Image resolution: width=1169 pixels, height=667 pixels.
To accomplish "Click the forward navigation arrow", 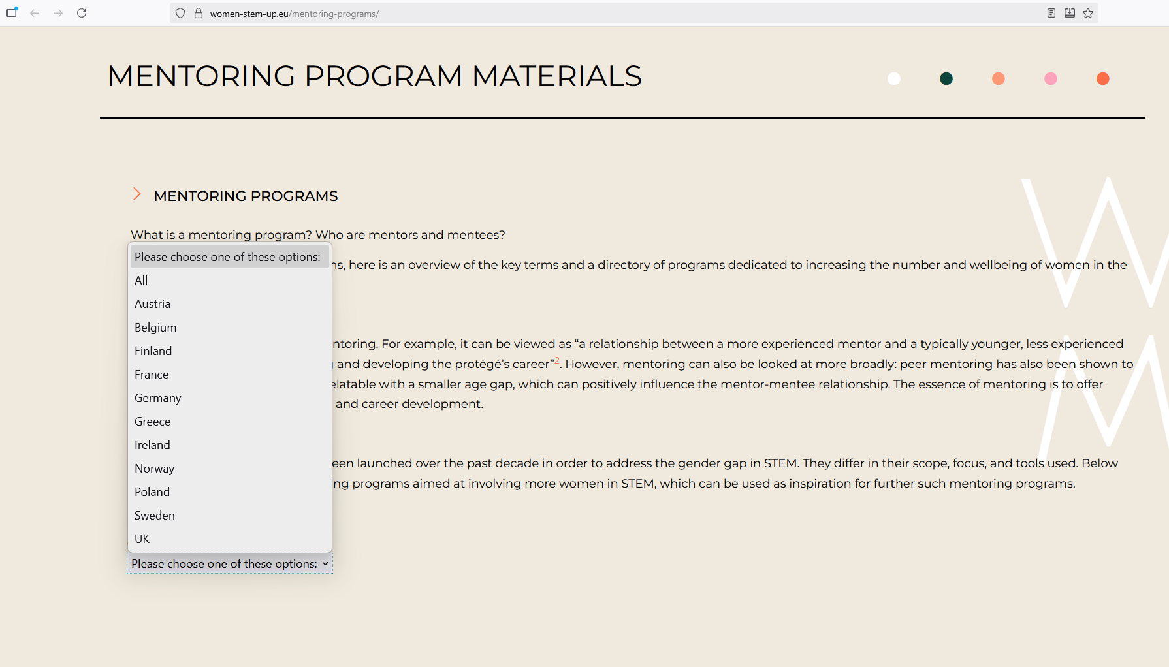I will point(58,13).
